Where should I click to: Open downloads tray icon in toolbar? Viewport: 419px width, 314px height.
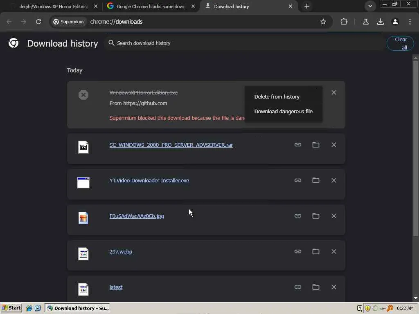(380, 22)
